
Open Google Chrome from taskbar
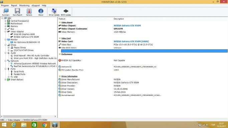45,125
